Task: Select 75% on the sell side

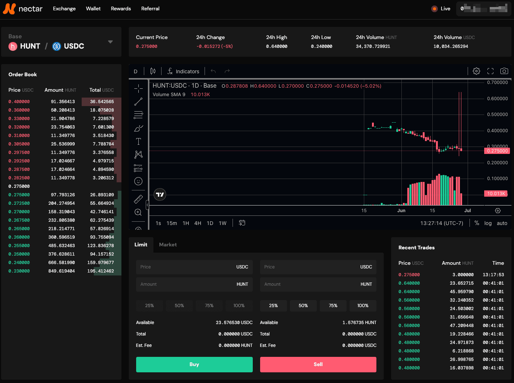Action: (x=333, y=306)
